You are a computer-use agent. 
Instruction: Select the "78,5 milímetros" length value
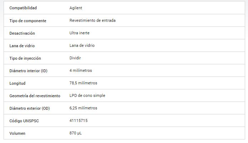point(83,83)
